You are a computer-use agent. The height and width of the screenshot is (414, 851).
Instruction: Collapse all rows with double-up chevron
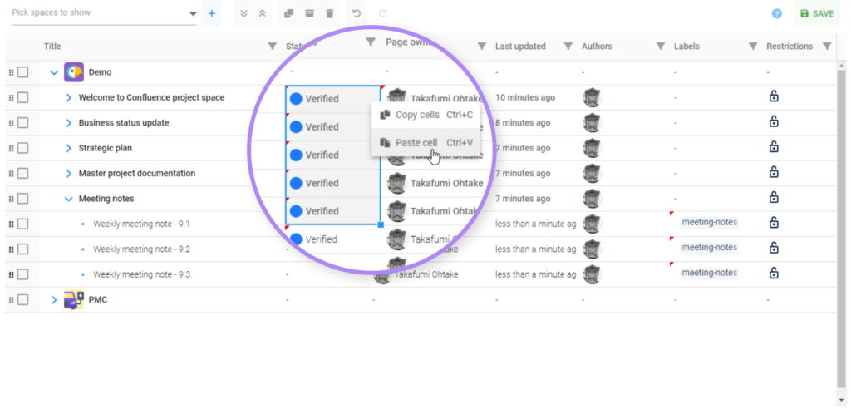262,13
